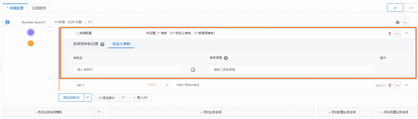Focus the 输入参数名 input field
The height and width of the screenshot is (119, 418).
(127, 70)
